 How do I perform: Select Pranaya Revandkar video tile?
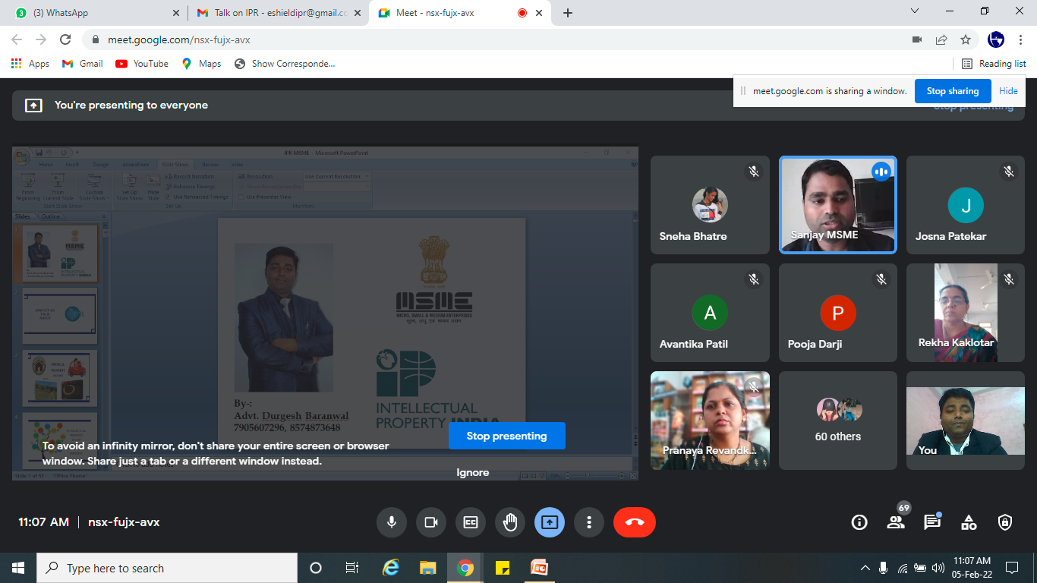point(710,421)
